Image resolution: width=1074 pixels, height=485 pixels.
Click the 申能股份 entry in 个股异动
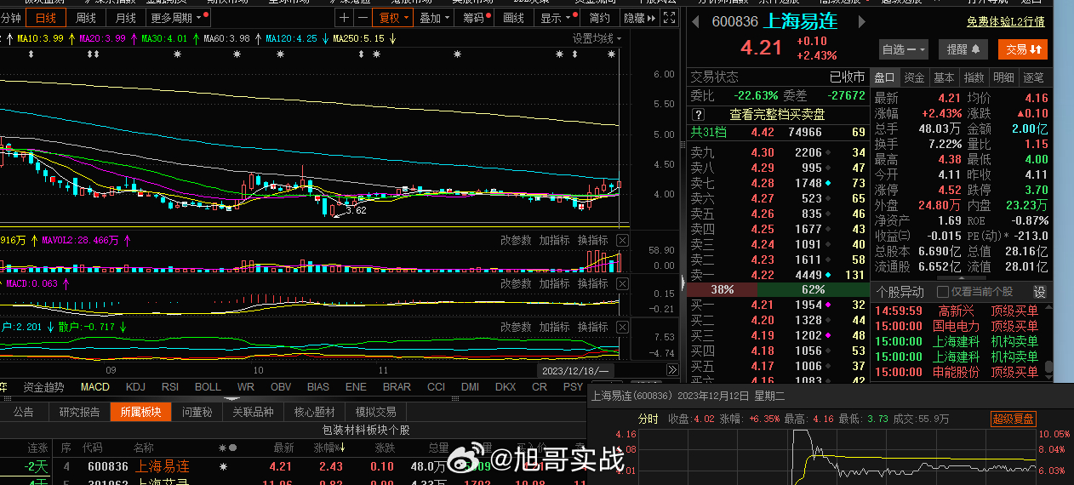(x=956, y=372)
